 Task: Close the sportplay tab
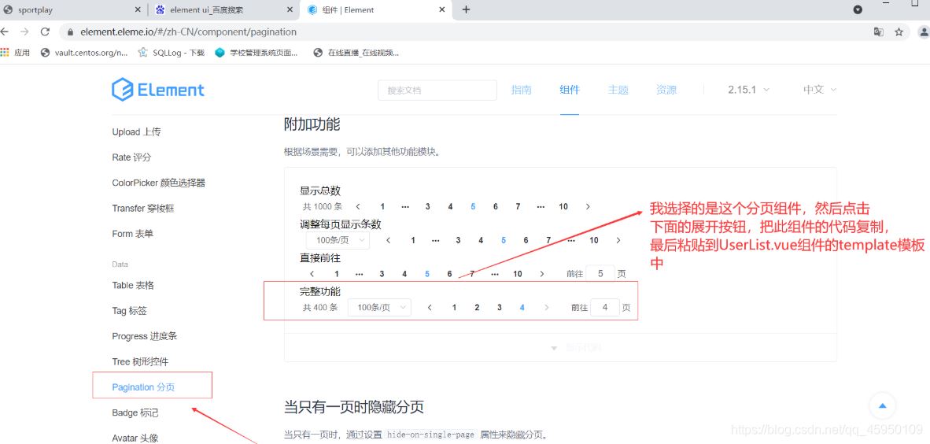[138, 10]
